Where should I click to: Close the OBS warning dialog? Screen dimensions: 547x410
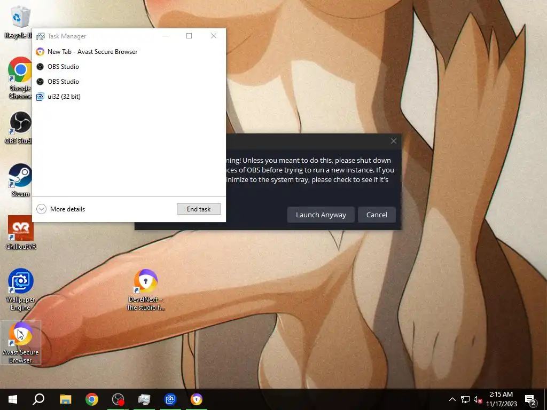tap(394, 141)
